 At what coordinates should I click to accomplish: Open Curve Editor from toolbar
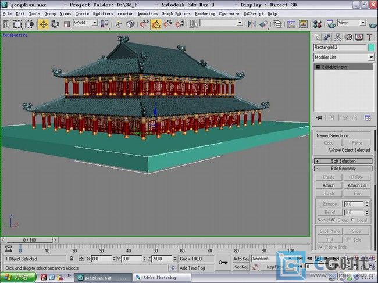291,24
